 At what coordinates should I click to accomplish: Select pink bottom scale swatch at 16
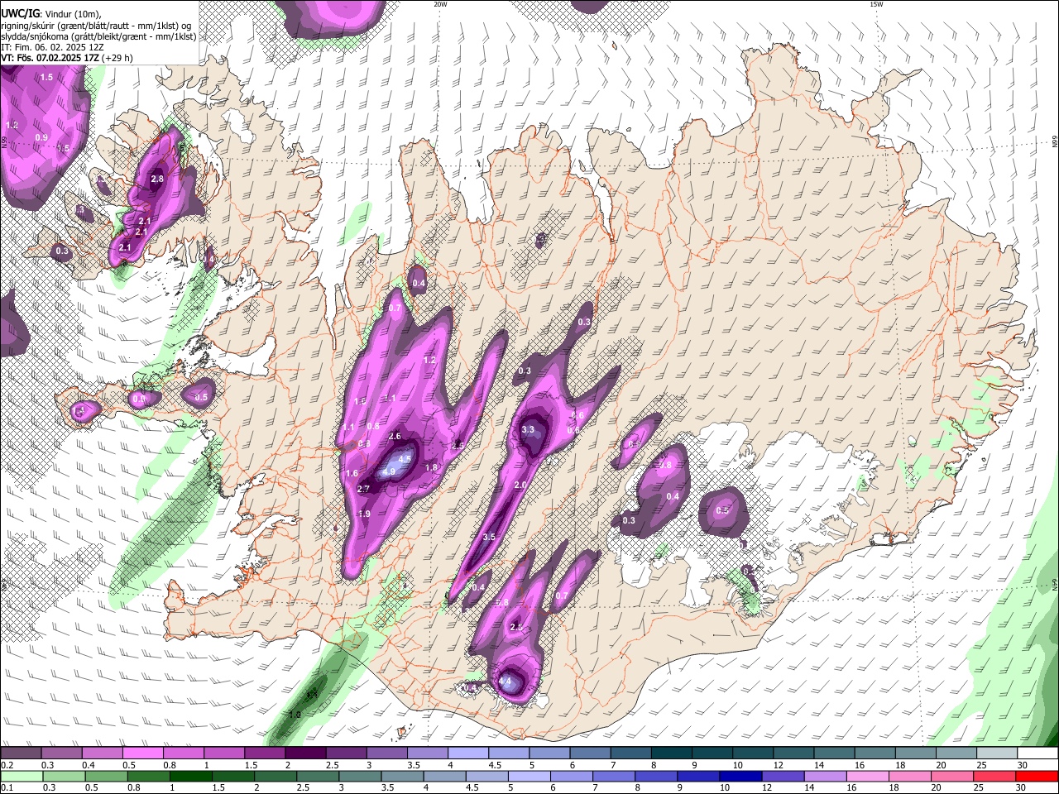tap(868, 777)
